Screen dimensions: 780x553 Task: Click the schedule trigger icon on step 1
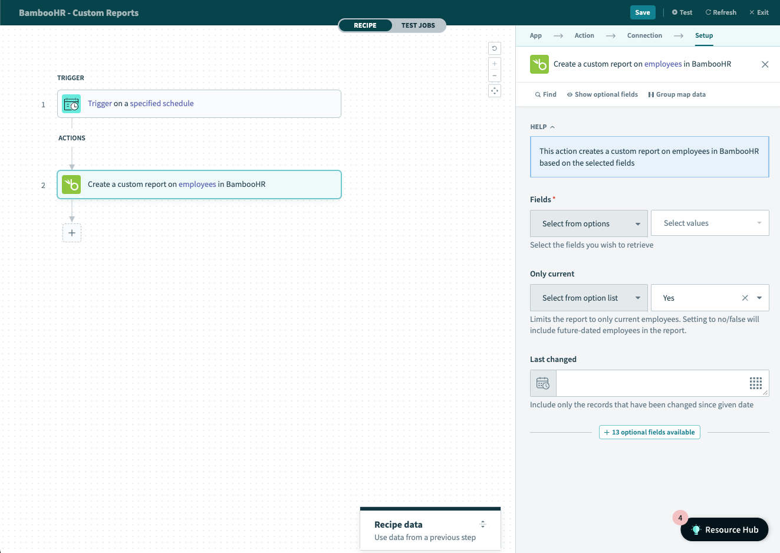[71, 103]
